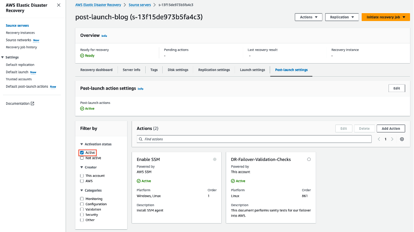Open the Disk settings tab
Image resolution: width=414 pixels, height=232 pixels.
click(x=178, y=70)
